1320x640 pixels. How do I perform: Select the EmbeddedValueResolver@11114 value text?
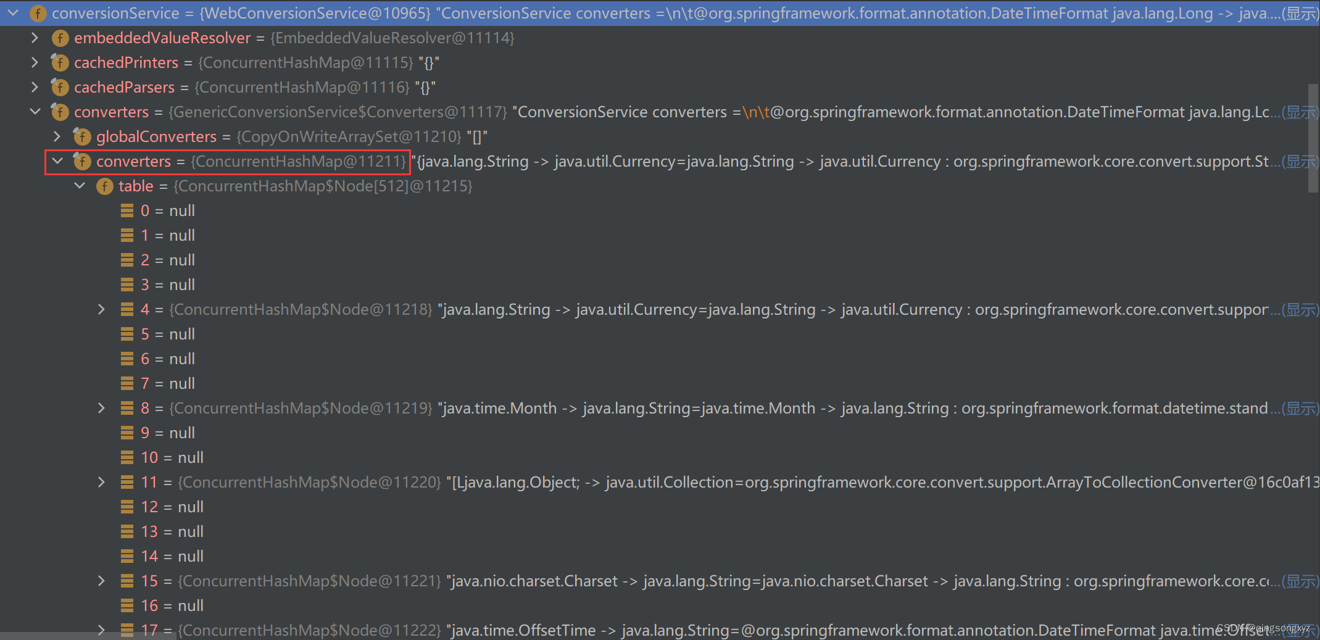coord(392,38)
